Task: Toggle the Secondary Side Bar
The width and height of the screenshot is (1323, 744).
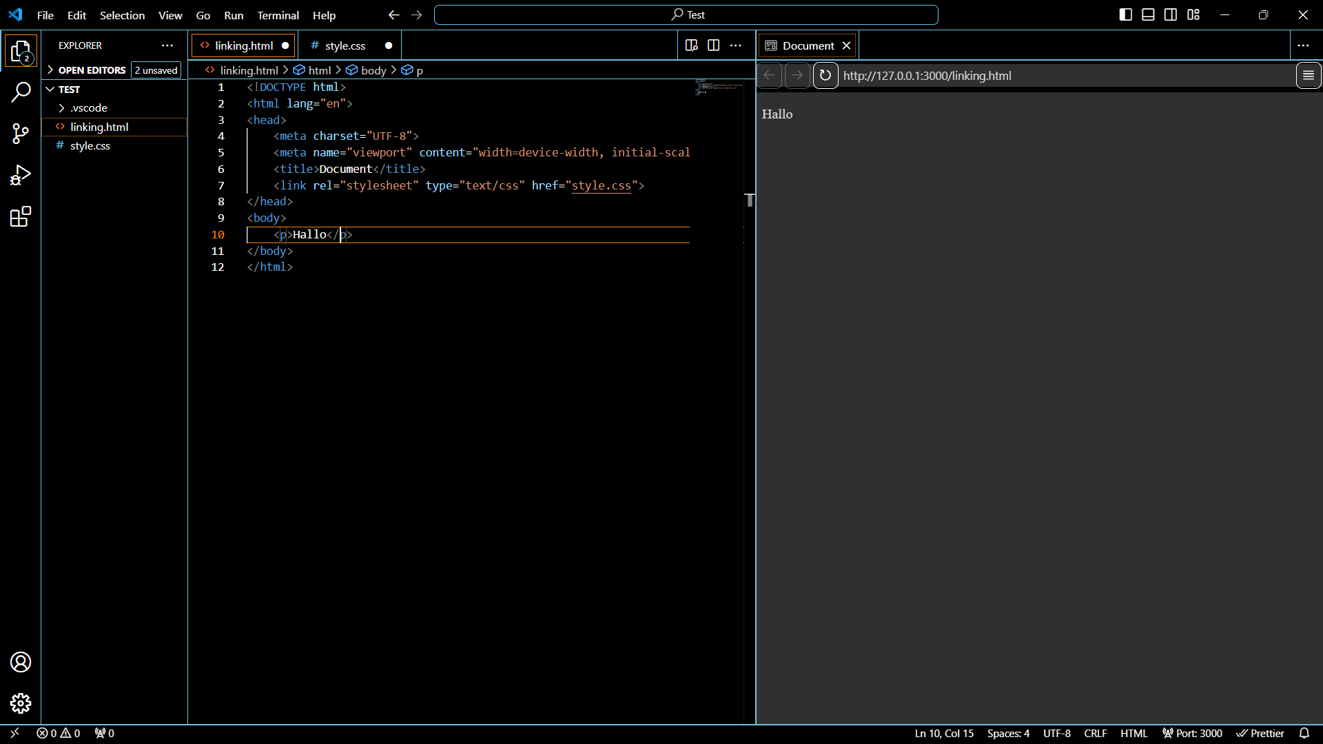Action: pos(1171,14)
